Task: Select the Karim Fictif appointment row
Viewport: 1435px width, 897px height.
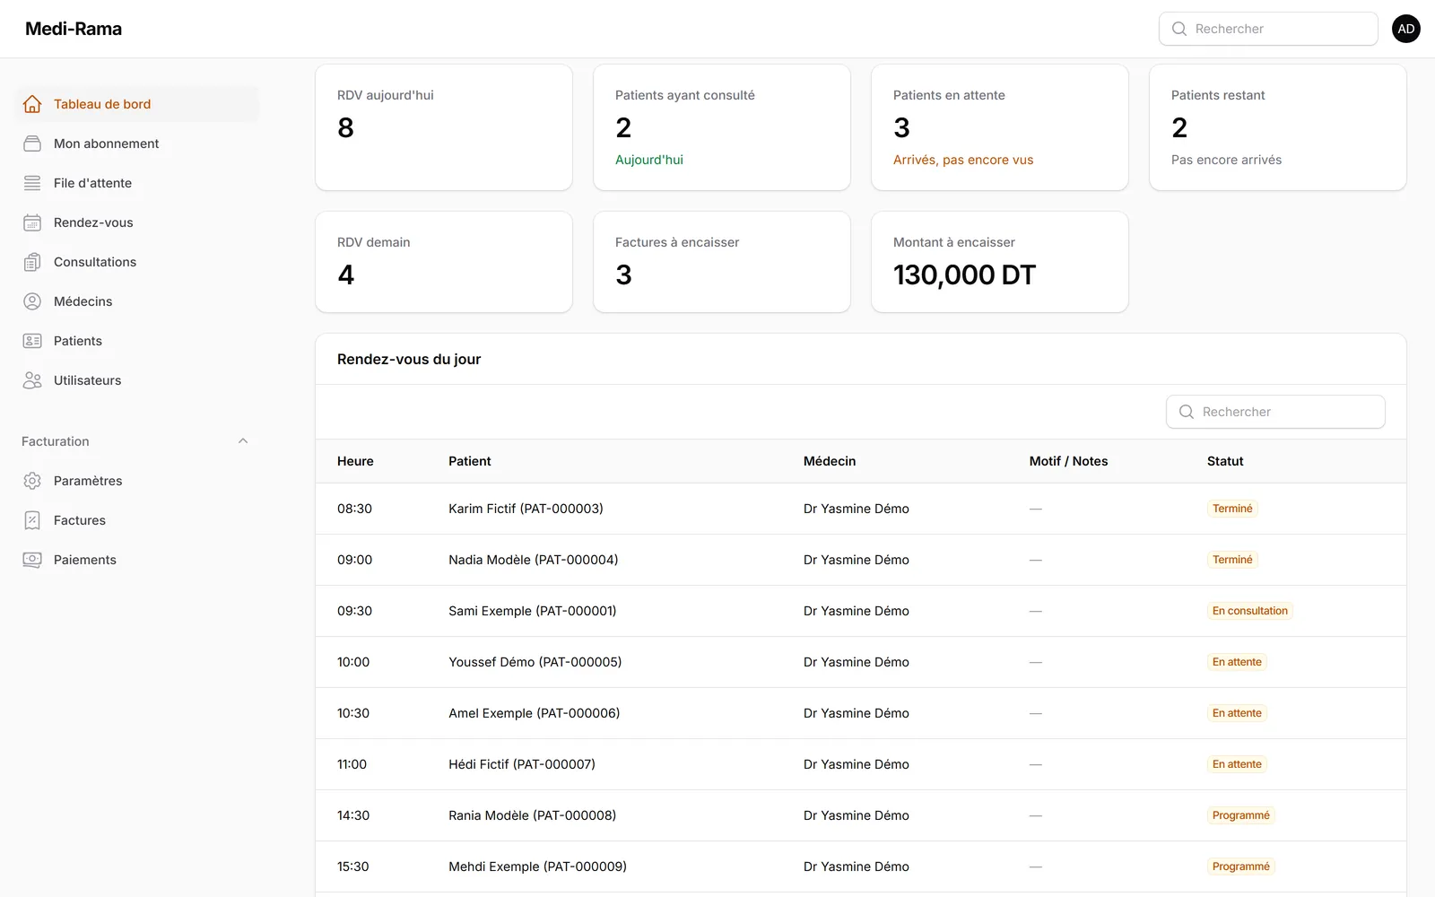Action: click(x=861, y=509)
